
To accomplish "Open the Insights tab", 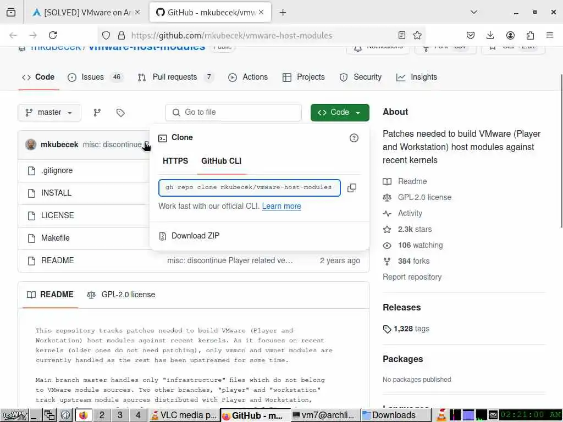I will [417, 77].
